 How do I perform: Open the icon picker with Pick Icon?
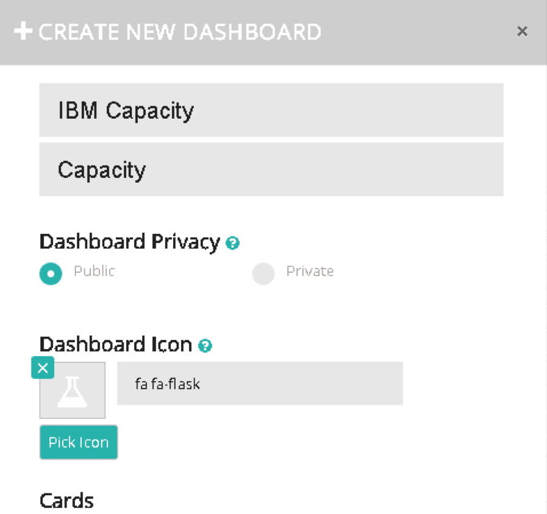79,442
